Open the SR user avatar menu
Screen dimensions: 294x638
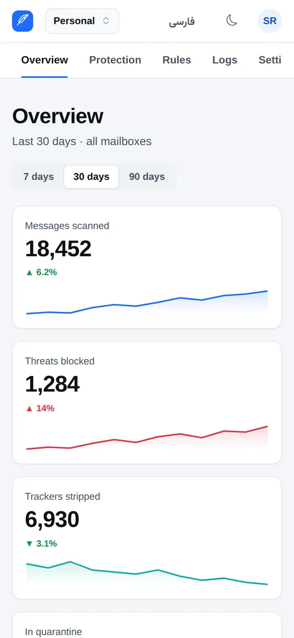[x=270, y=21]
